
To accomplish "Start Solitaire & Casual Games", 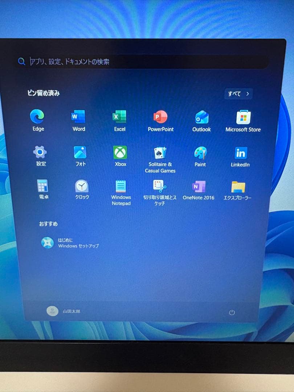I will click(160, 152).
